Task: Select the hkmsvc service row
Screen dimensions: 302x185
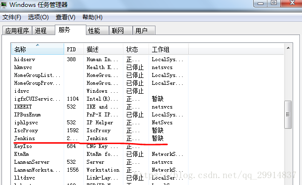Action: click(x=148, y=67)
